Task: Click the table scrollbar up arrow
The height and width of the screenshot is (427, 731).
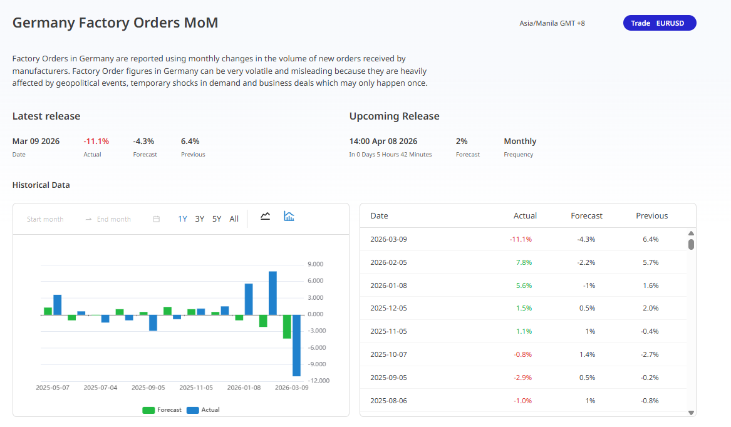Action: tap(692, 233)
